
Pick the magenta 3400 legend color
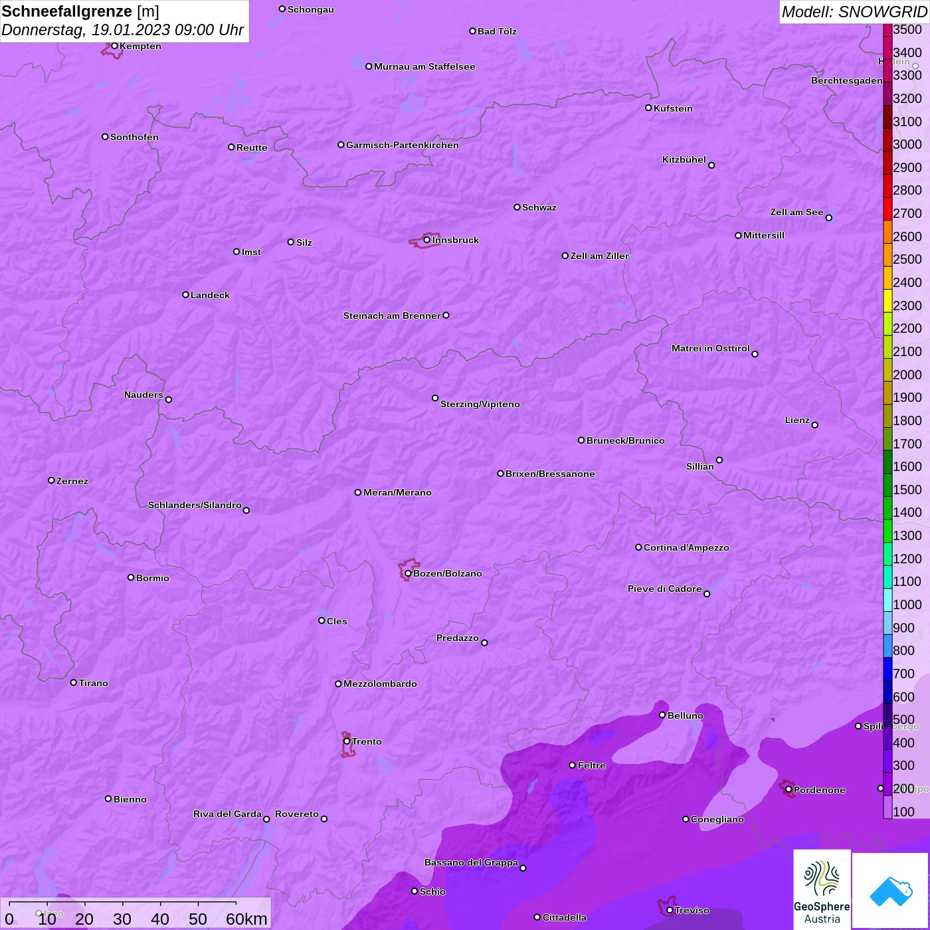[887, 47]
